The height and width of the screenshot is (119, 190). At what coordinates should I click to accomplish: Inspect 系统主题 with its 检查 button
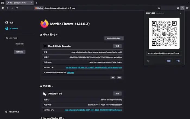(118, 93)
